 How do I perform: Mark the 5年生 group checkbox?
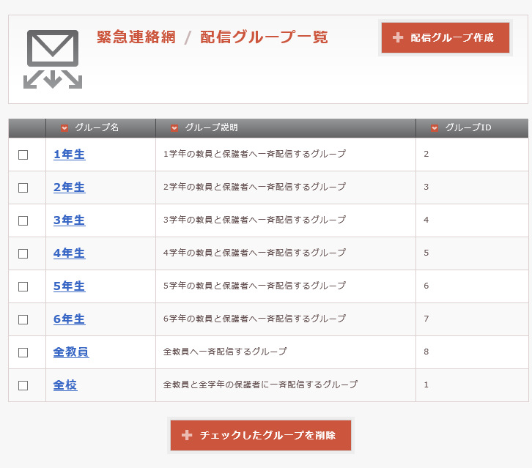pos(23,286)
